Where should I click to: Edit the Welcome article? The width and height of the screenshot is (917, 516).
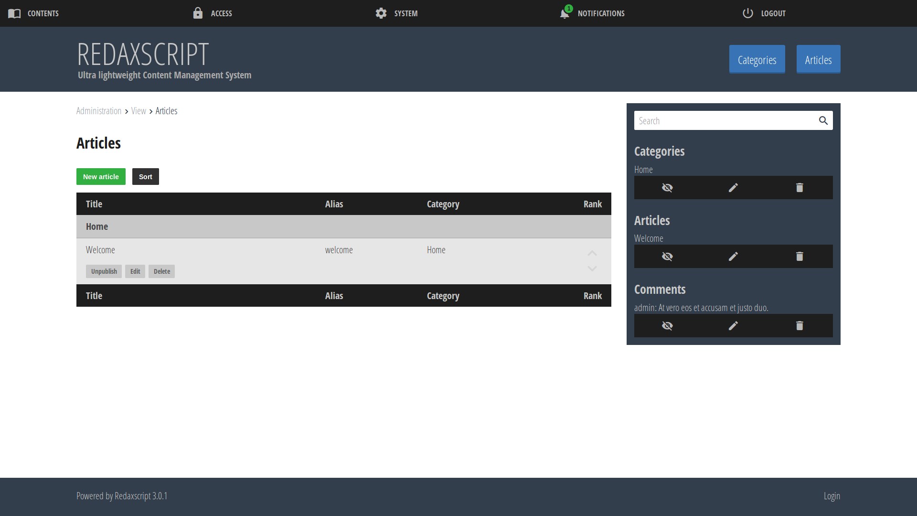pos(135,271)
